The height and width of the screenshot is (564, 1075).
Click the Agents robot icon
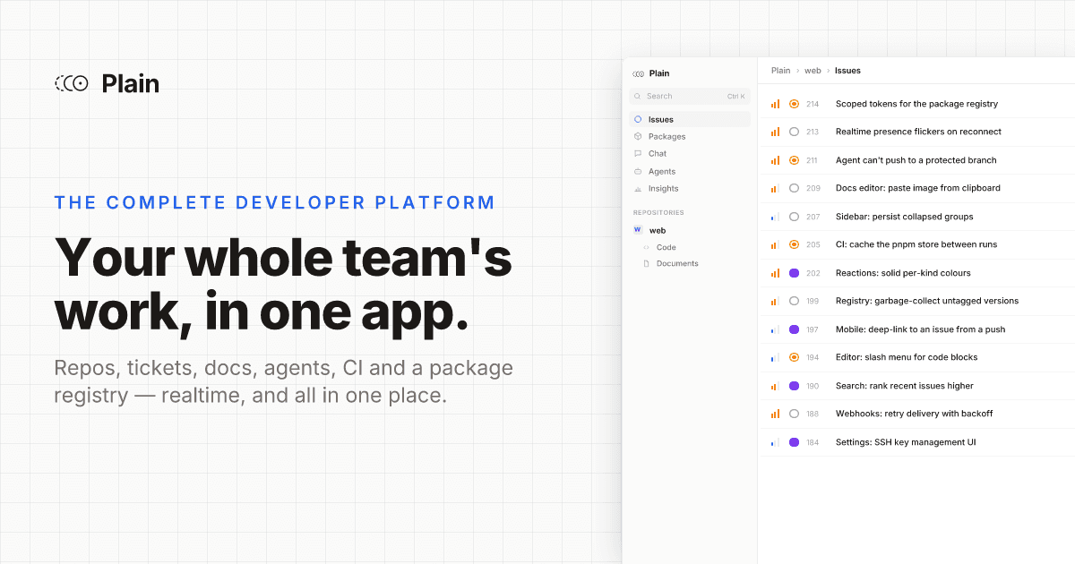pyautogui.click(x=638, y=171)
